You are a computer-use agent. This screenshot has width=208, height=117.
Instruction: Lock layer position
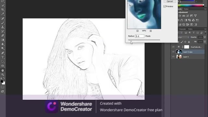(185, 42)
